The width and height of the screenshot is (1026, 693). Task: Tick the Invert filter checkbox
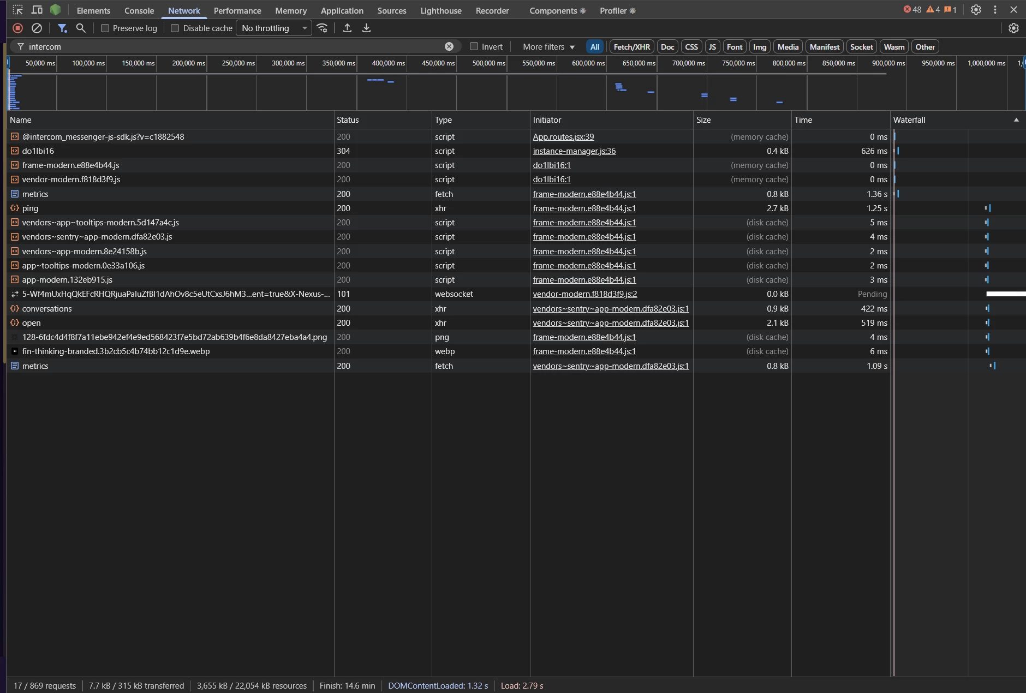474,47
